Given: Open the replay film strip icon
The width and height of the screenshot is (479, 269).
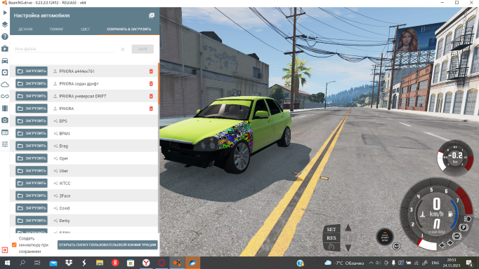Looking at the screenshot, I should tap(5, 108).
